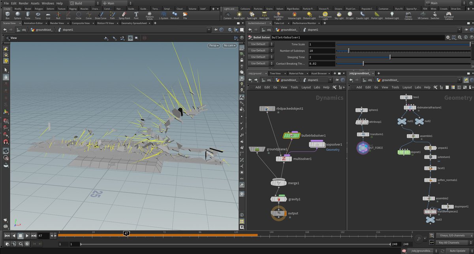Select the Metaball shelf tool

(175, 15)
